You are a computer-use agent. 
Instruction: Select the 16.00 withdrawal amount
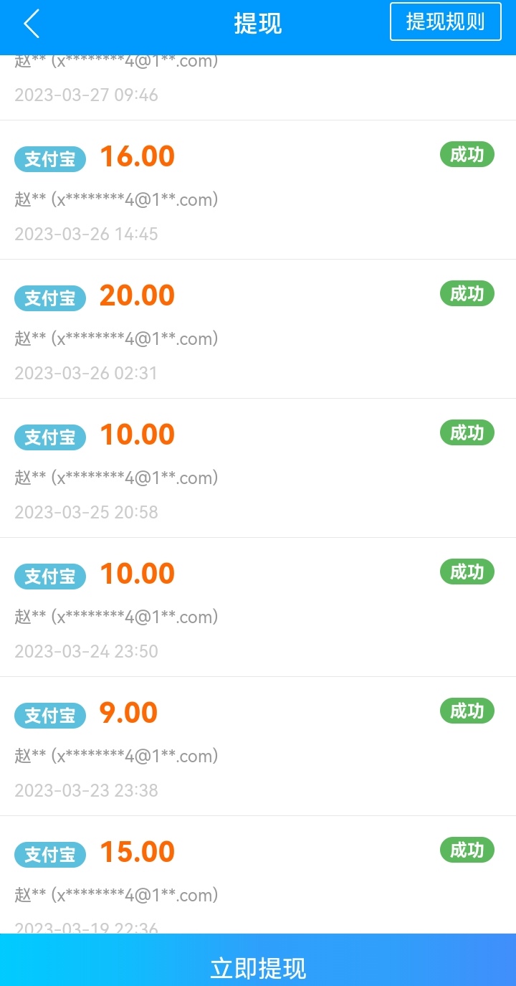pyautogui.click(x=137, y=156)
